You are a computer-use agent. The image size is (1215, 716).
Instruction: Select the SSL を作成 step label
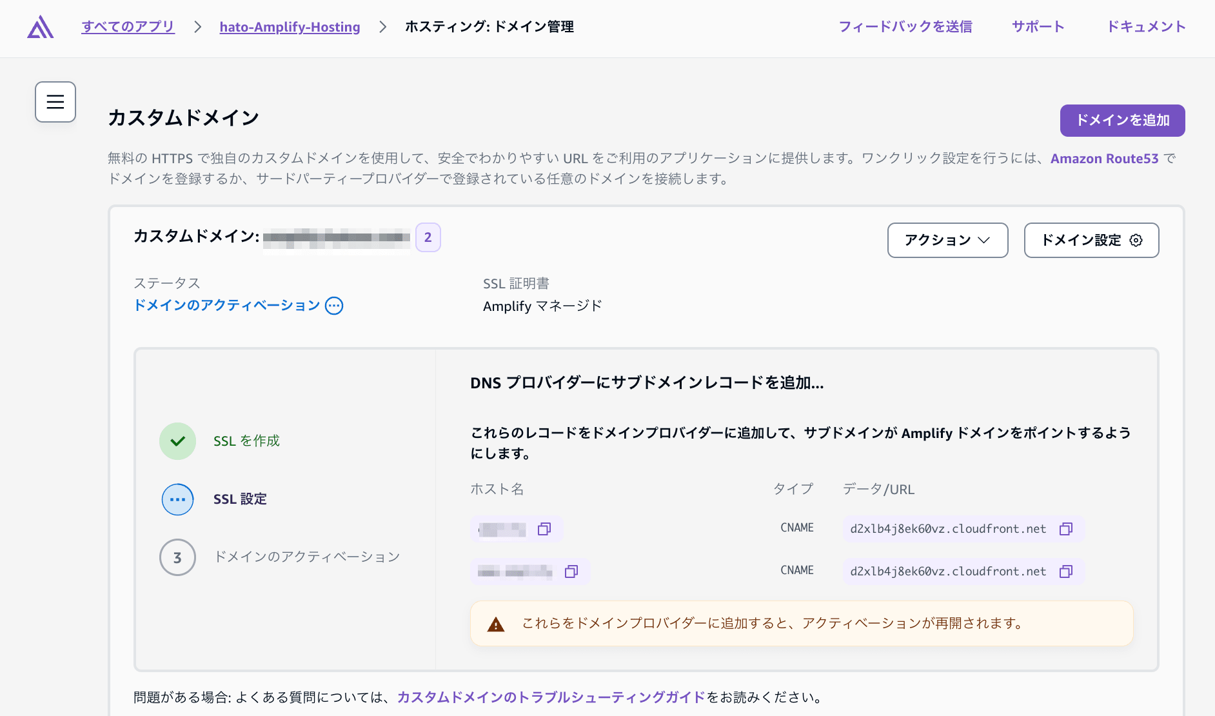point(246,441)
